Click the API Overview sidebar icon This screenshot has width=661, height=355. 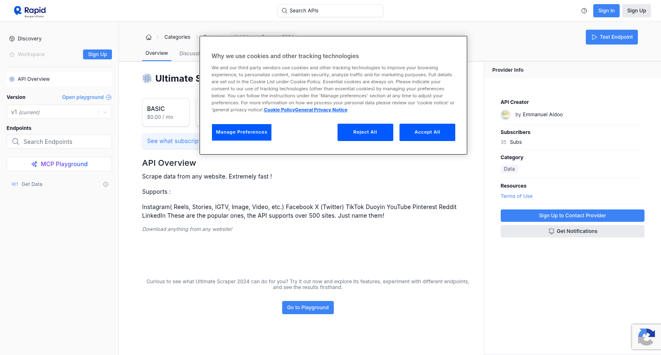(12, 79)
